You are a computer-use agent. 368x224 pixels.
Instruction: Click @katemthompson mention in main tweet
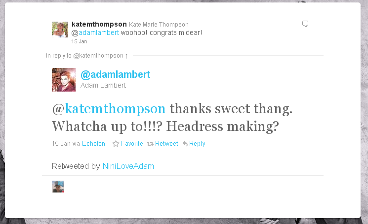click(109, 109)
